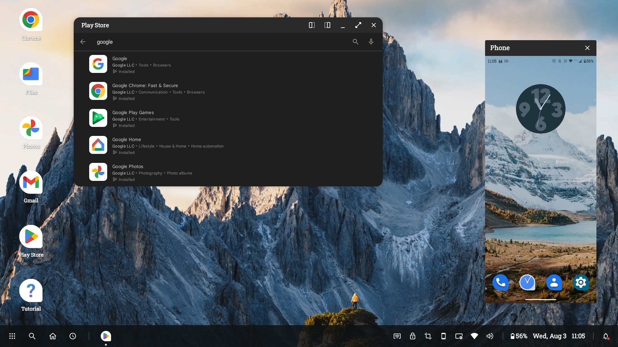This screenshot has height=347, width=618.
Task: Toggle the Phone hub panel closed
Action: click(587, 48)
